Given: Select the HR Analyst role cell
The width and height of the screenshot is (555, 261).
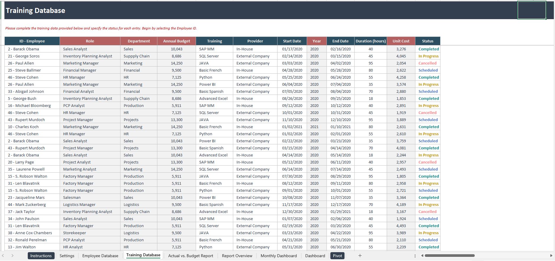Looking at the screenshot, I should [x=90, y=247].
